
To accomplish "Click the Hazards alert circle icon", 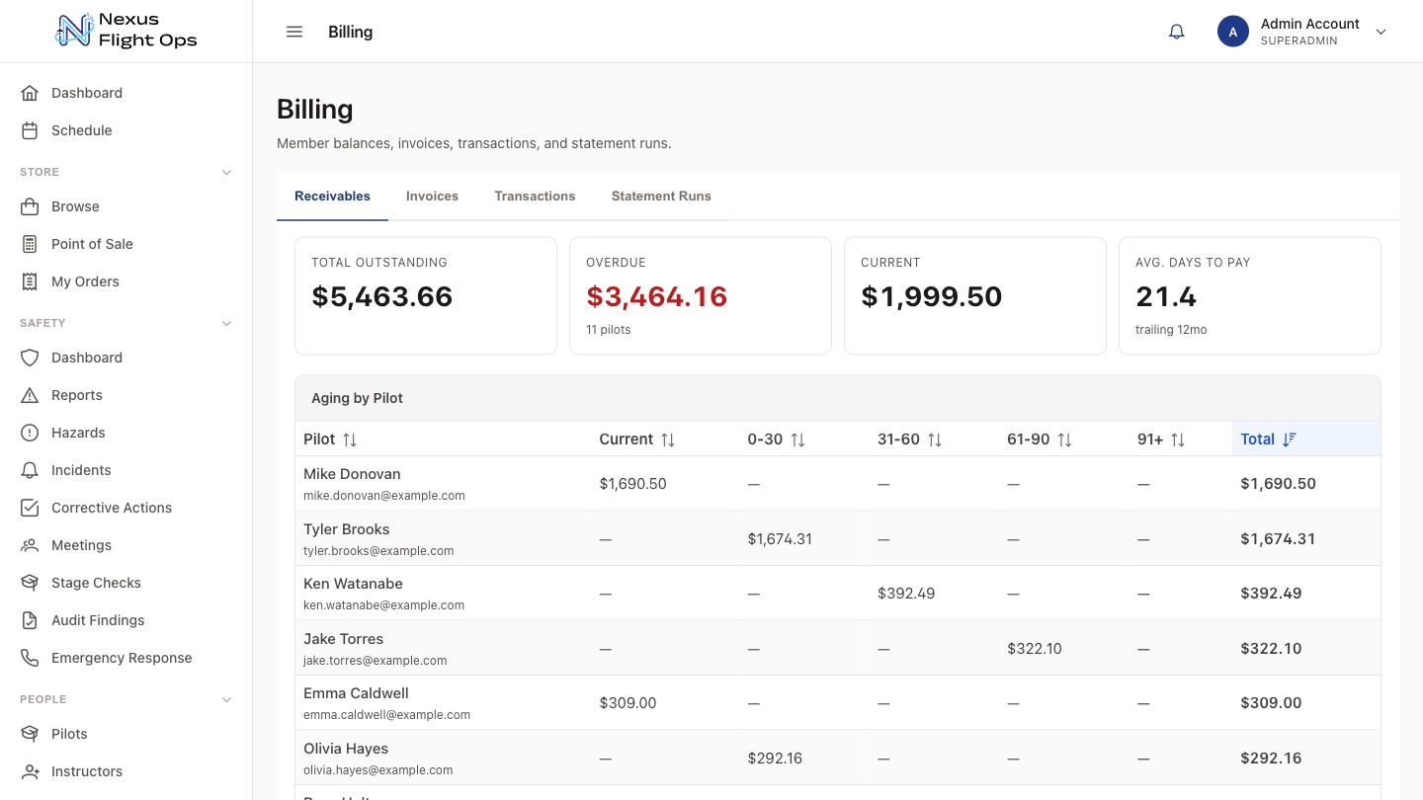I will pos(30,433).
